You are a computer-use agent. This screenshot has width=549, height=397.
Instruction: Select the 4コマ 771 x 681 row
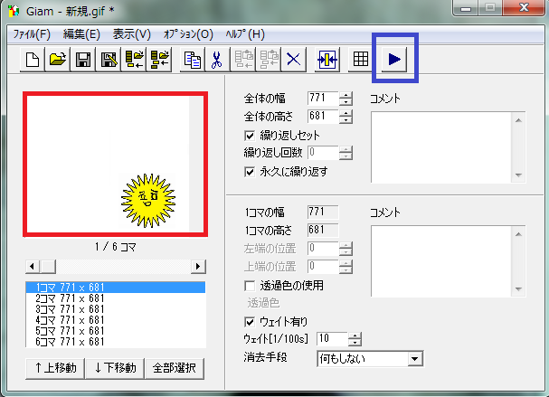click(116, 320)
